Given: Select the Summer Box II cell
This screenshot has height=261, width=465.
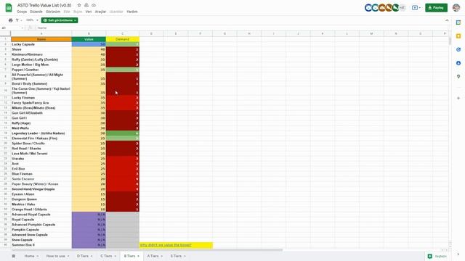Looking at the screenshot, I should click(x=41, y=245).
